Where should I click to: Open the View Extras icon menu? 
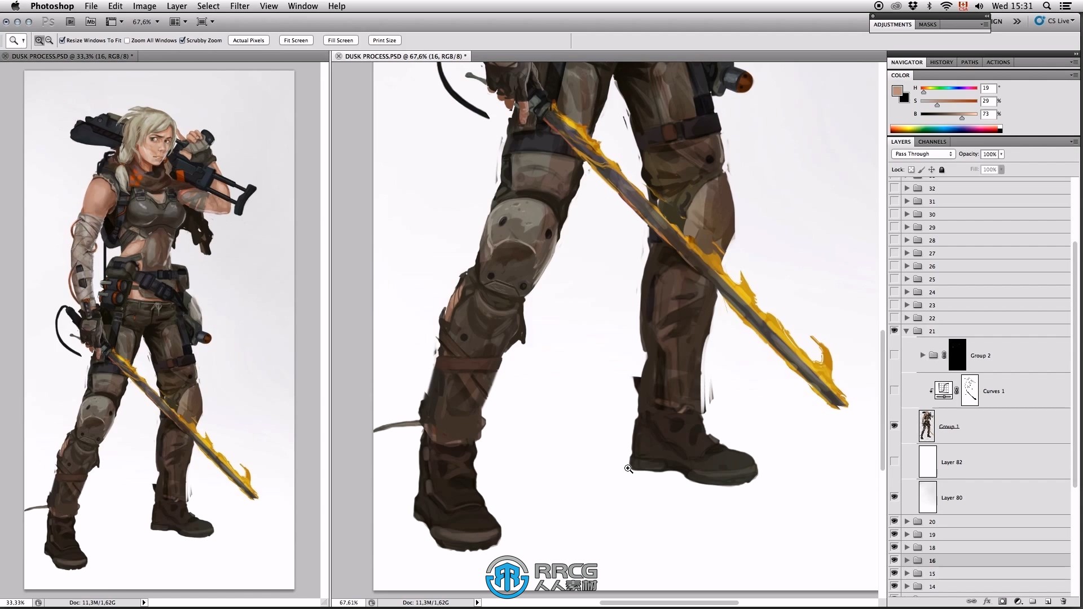coord(115,21)
